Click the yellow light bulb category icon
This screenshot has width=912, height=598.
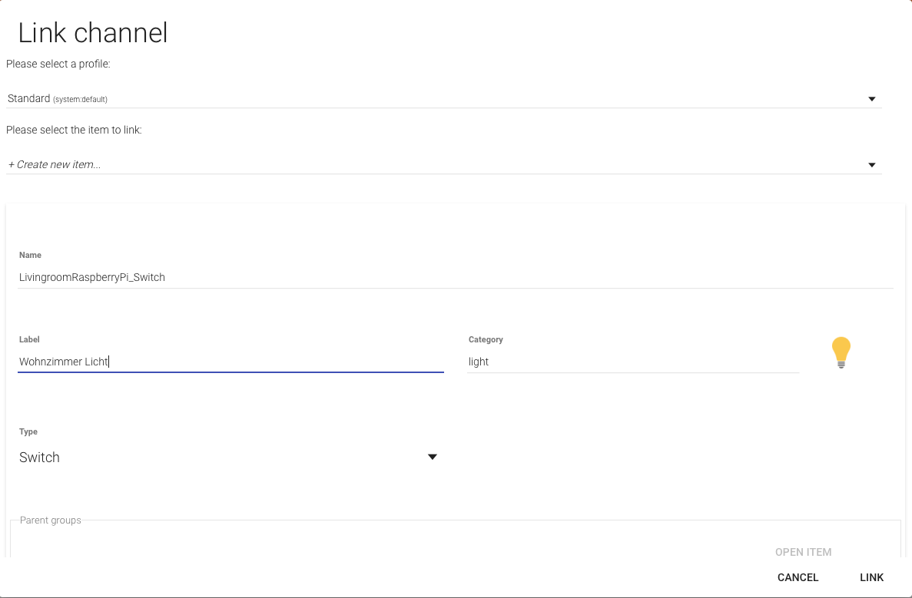pyautogui.click(x=841, y=352)
